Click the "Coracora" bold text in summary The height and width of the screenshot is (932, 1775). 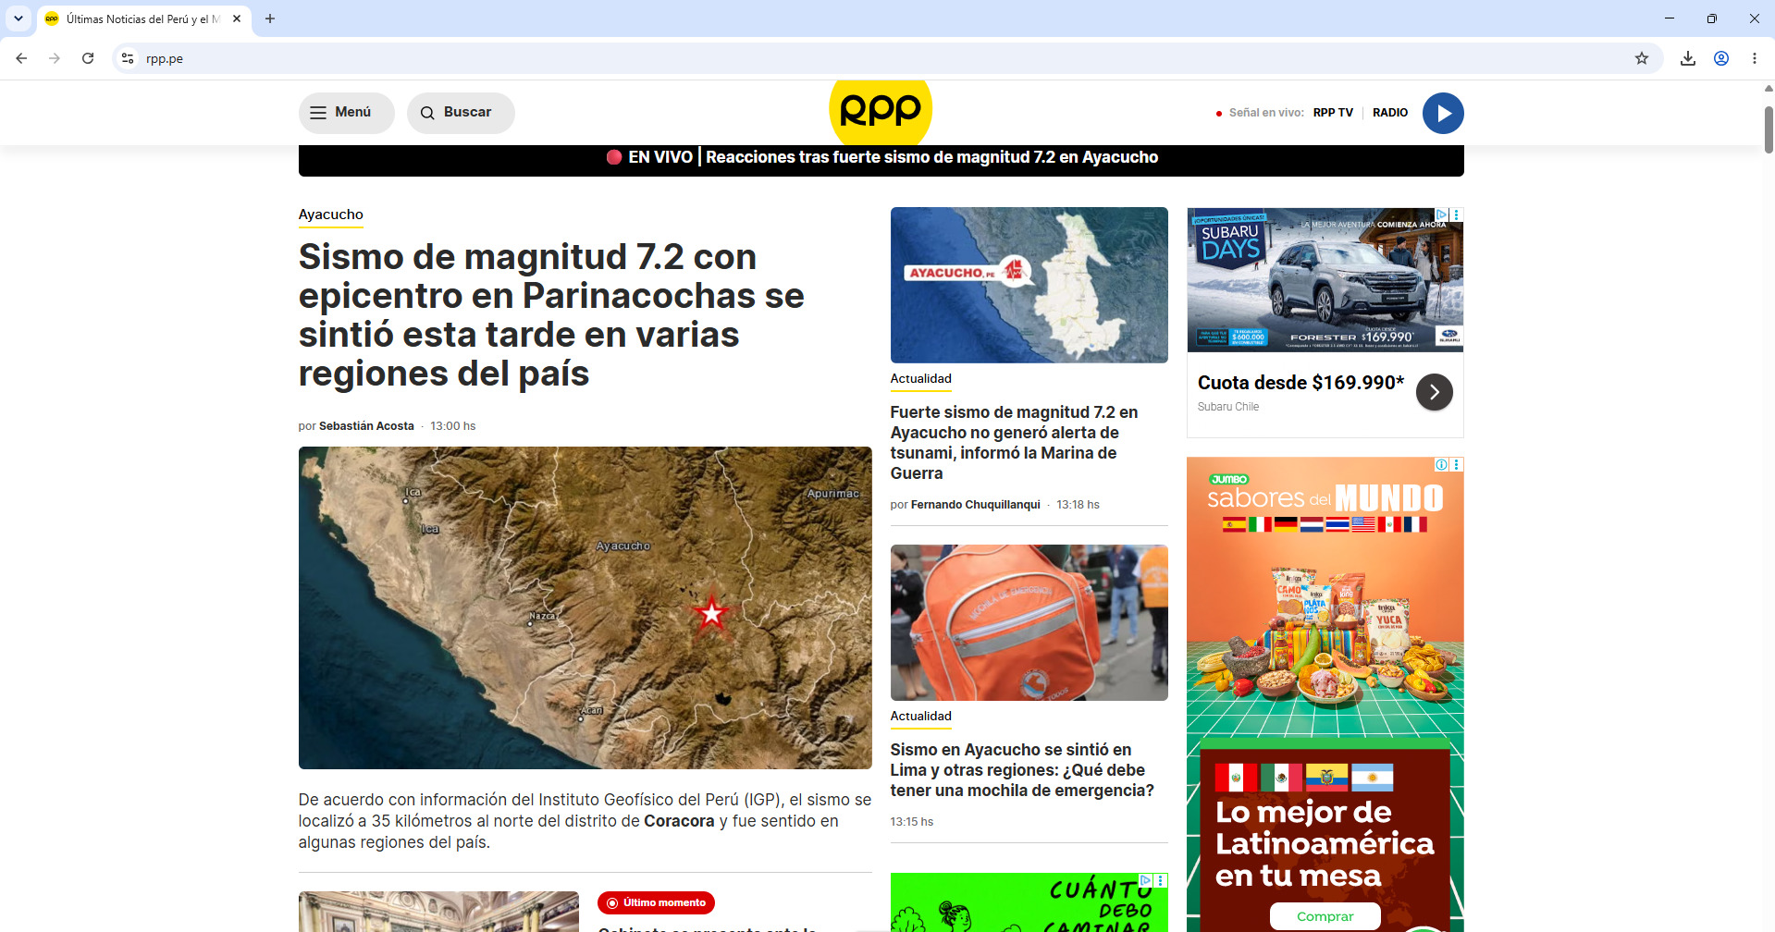click(679, 821)
